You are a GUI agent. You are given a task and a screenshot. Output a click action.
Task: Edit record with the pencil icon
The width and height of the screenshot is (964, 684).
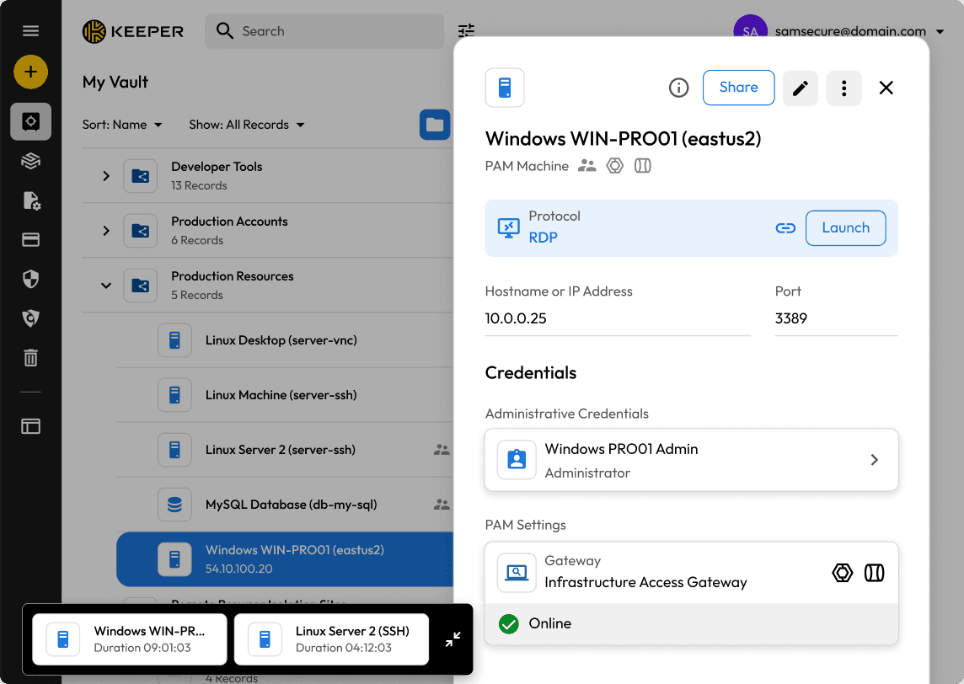[801, 88]
